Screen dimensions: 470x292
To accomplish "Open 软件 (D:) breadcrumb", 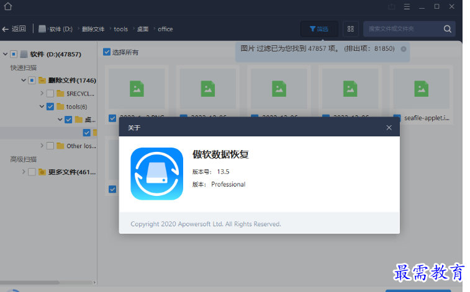I will pyautogui.click(x=61, y=29).
